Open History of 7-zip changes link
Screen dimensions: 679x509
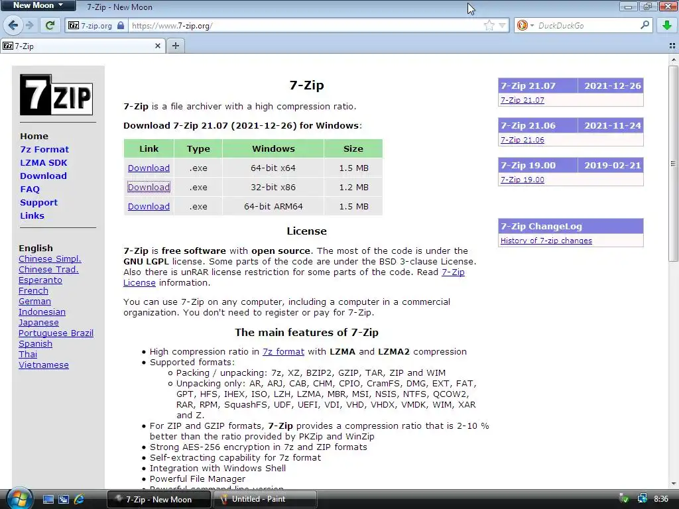546,241
